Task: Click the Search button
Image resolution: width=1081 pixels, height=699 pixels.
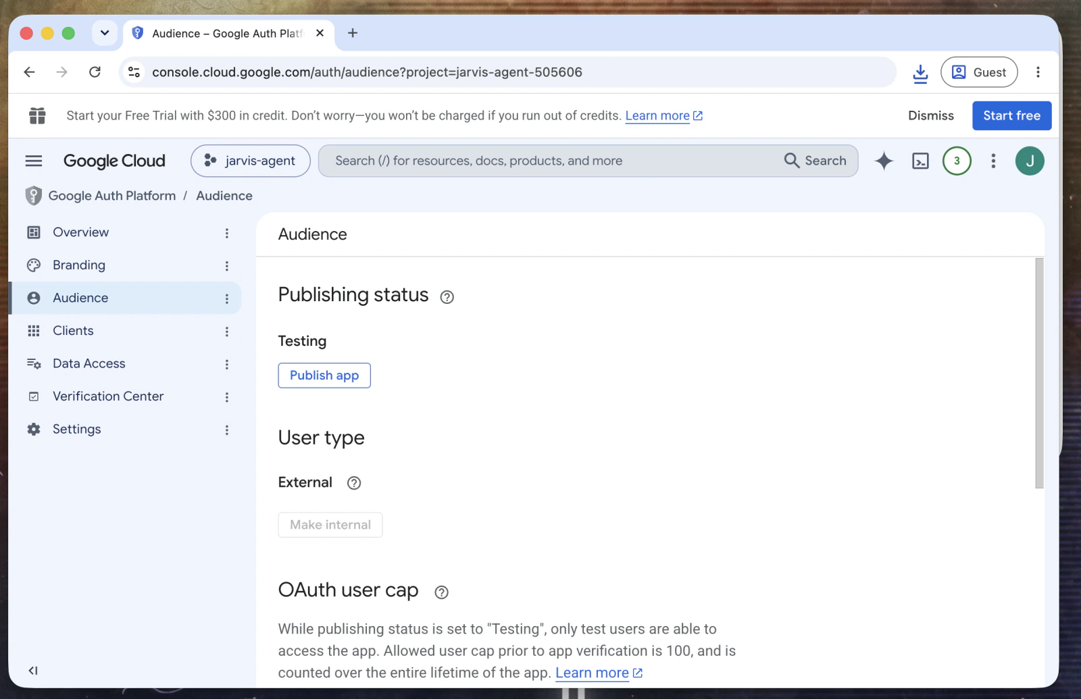Action: [815, 161]
